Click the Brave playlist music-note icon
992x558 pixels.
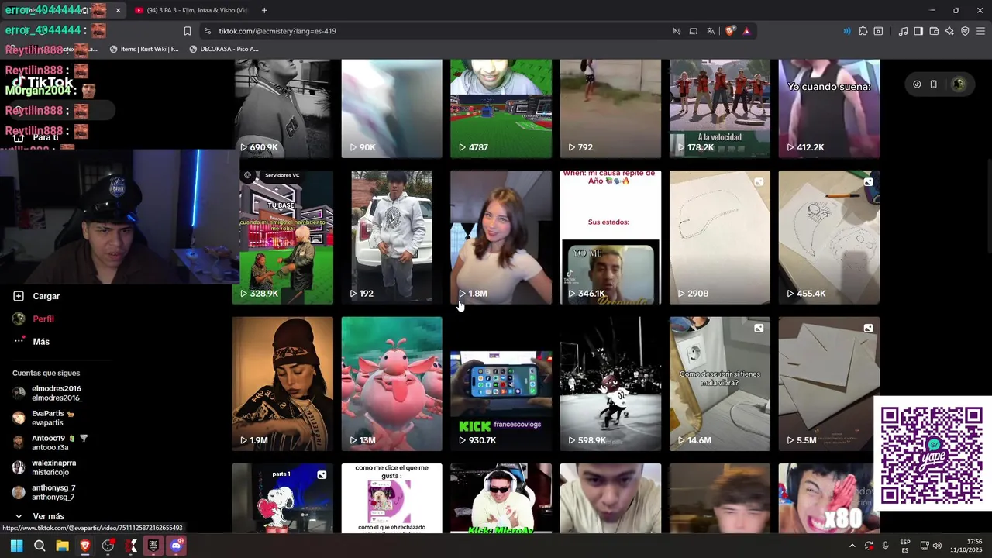pyautogui.click(x=903, y=31)
